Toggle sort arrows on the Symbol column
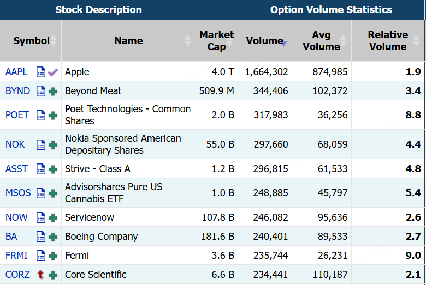The width and height of the screenshot is (426, 285). (54, 40)
